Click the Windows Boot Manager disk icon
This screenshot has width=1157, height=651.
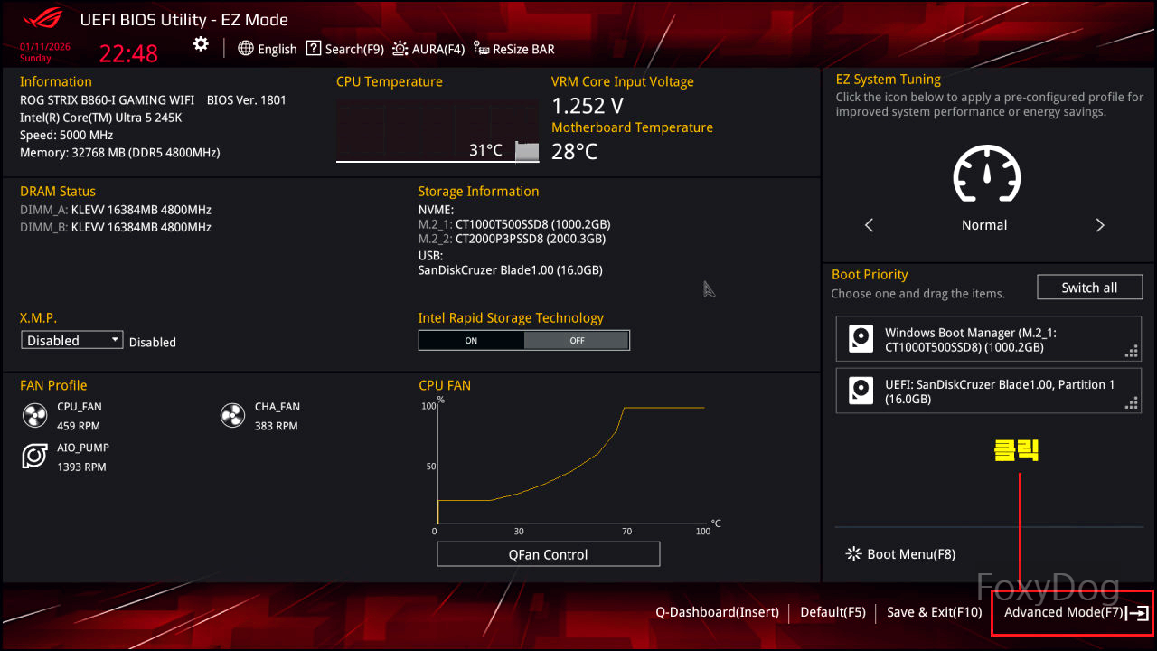point(861,339)
